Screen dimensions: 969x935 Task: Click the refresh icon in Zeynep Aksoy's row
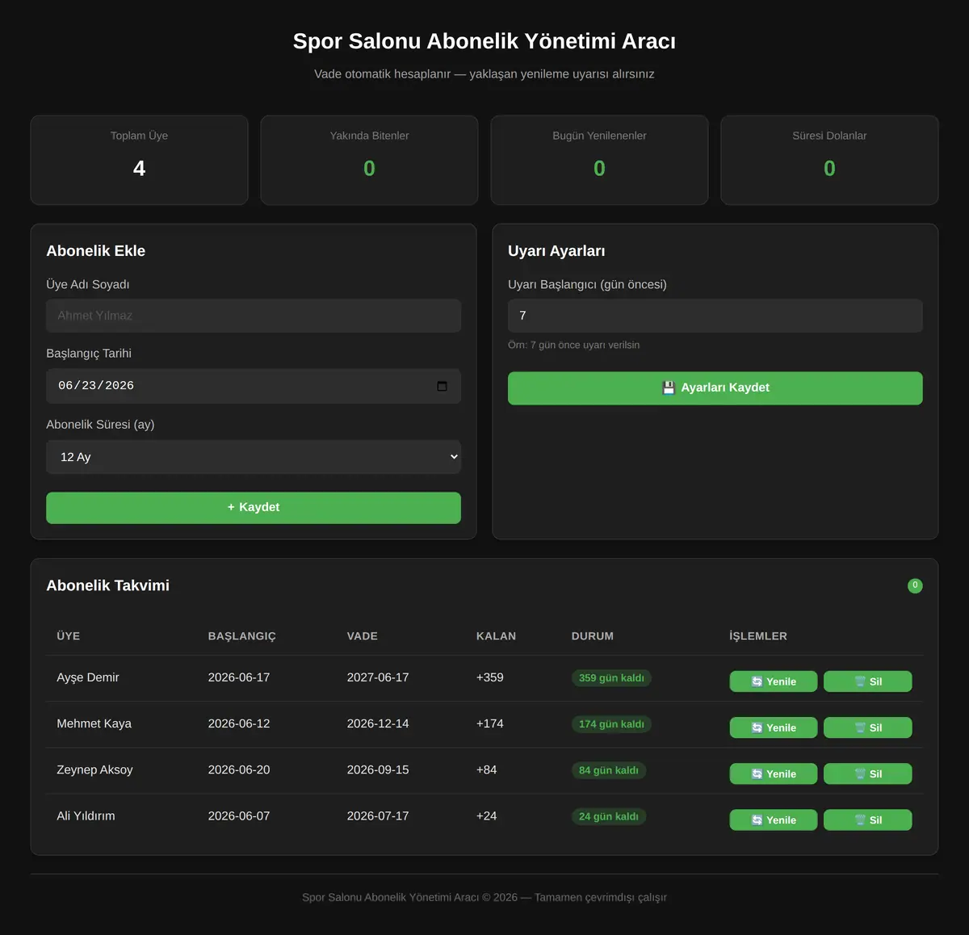(x=757, y=774)
